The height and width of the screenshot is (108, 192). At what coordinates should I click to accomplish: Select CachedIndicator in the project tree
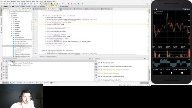coord(19,50)
